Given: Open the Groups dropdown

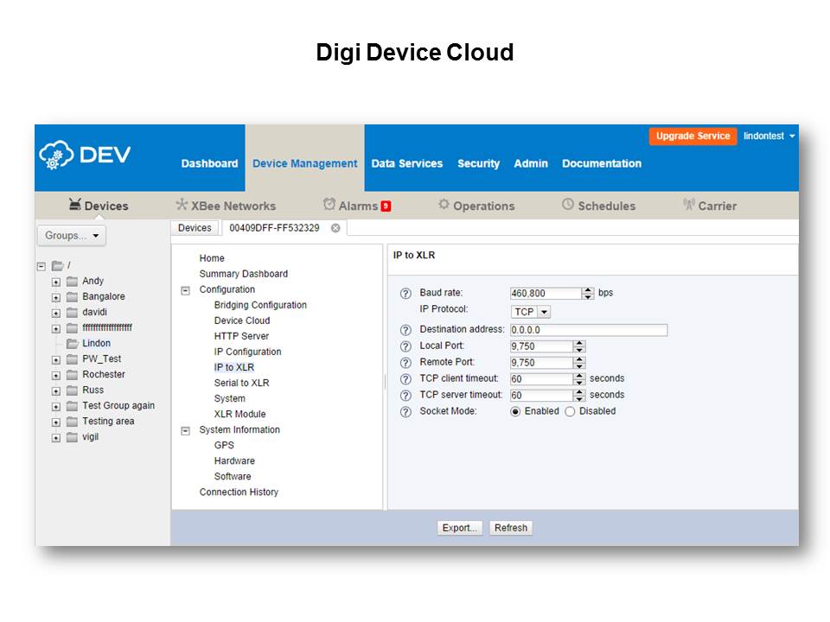Looking at the screenshot, I should click(71, 235).
